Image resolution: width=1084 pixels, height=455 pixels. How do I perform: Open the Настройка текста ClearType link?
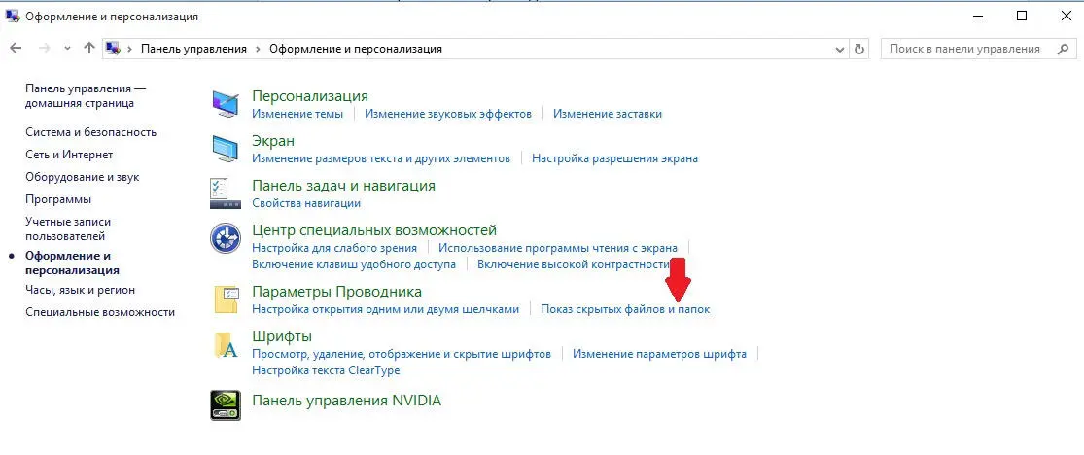(326, 370)
